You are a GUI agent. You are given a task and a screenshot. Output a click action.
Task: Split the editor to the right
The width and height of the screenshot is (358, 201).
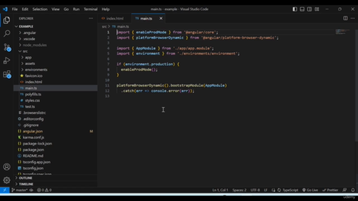pos(346,18)
